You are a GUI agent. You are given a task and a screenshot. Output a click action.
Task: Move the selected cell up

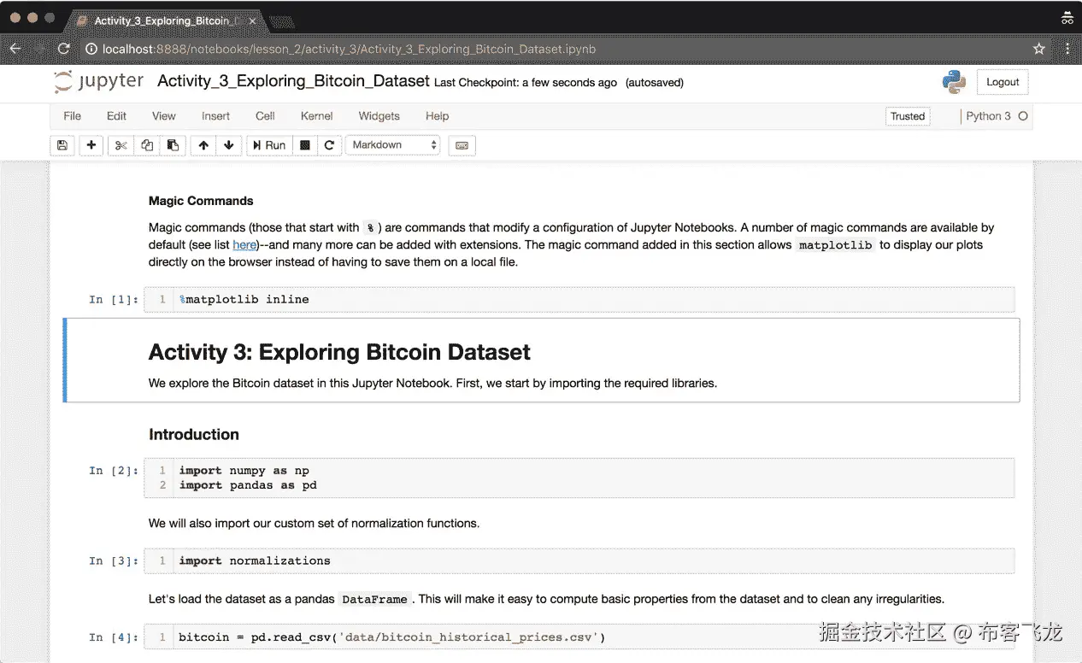203,145
